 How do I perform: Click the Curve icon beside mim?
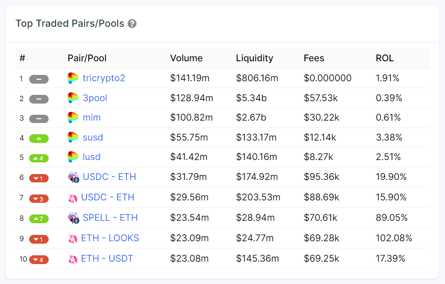pos(73,118)
